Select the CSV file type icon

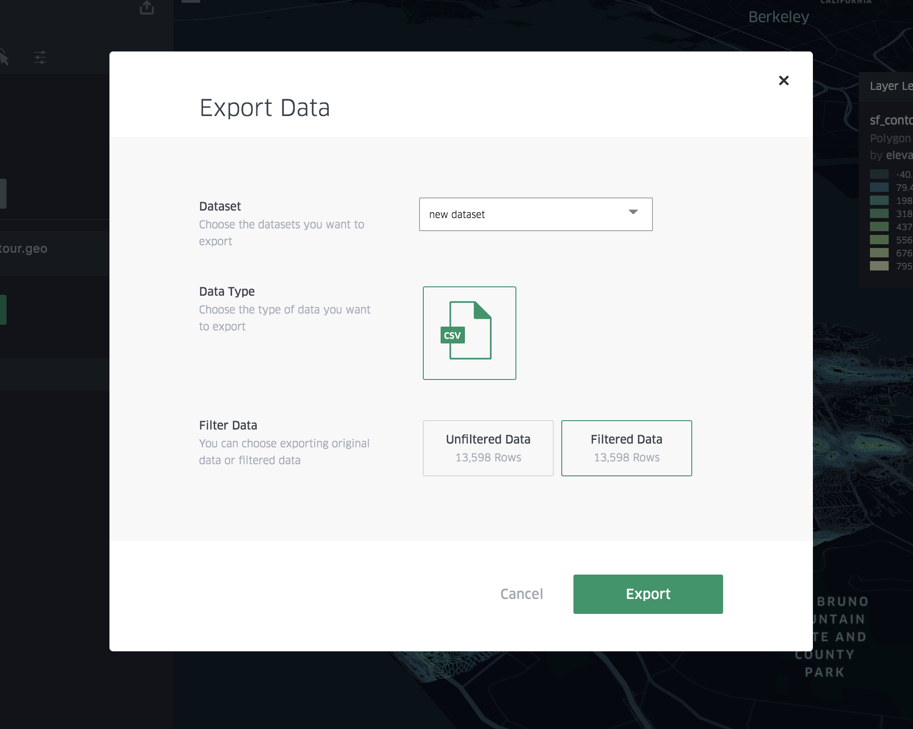pos(469,333)
